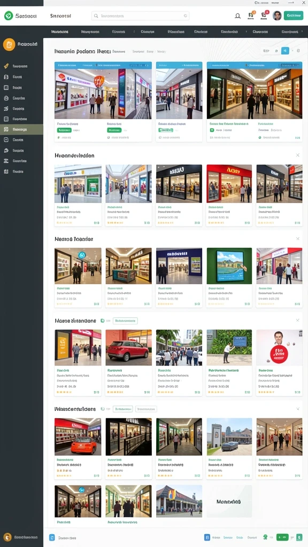Click the green button in bottom footer bar
The width and height of the screenshot is (308, 547).
click(x=282, y=537)
